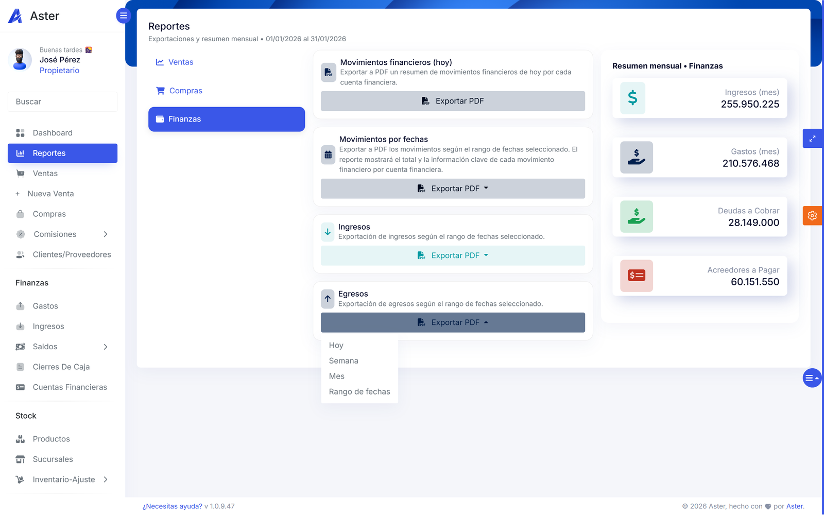
Task: Open Exportar PDF dropdown for Movimientos por fechas
Action: [x=453, y=188]
